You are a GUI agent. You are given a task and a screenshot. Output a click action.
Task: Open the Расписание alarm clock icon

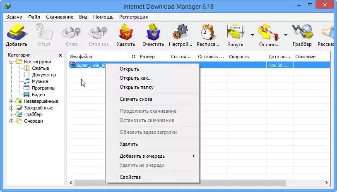click(207, 32)
